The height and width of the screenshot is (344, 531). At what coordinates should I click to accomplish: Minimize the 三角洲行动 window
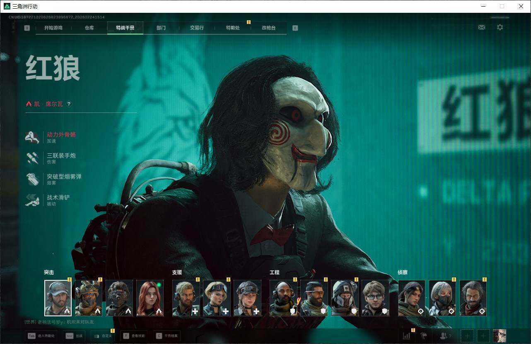coord(483,6)
